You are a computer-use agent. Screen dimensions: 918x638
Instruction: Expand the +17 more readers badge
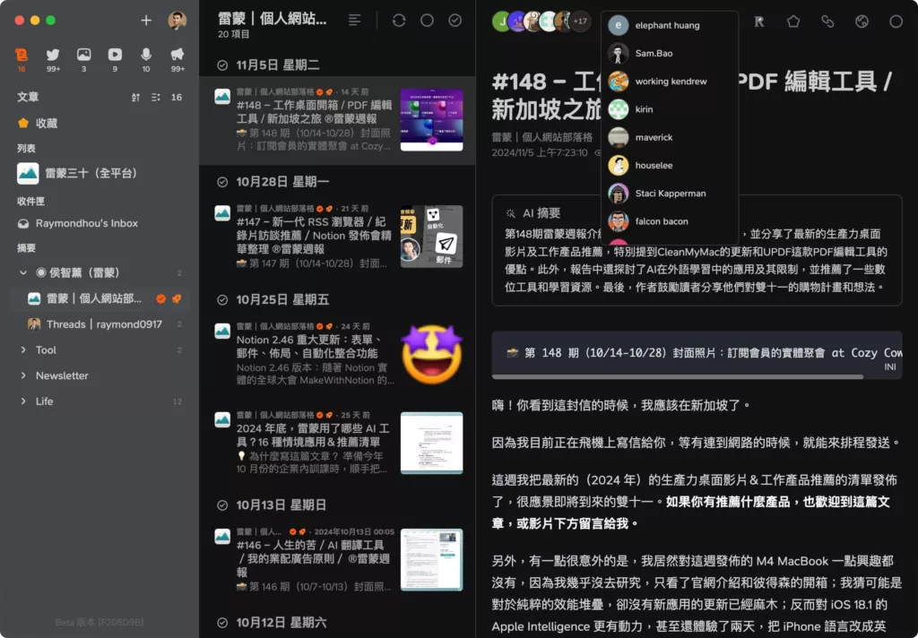pos(580,22)
